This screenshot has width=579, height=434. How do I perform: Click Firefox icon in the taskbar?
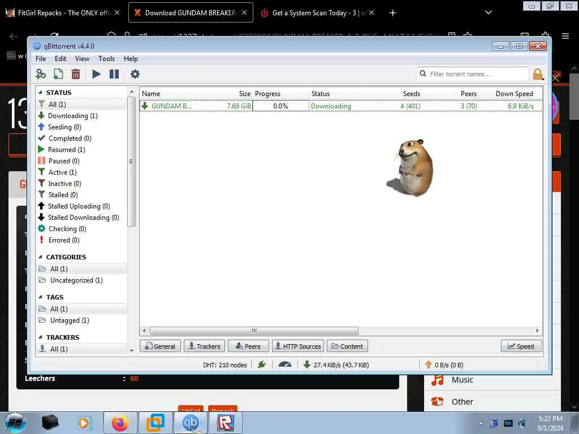(120, 423)
